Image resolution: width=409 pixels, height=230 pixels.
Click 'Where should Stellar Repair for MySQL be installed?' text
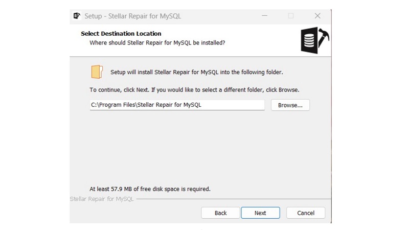point(157,43)
